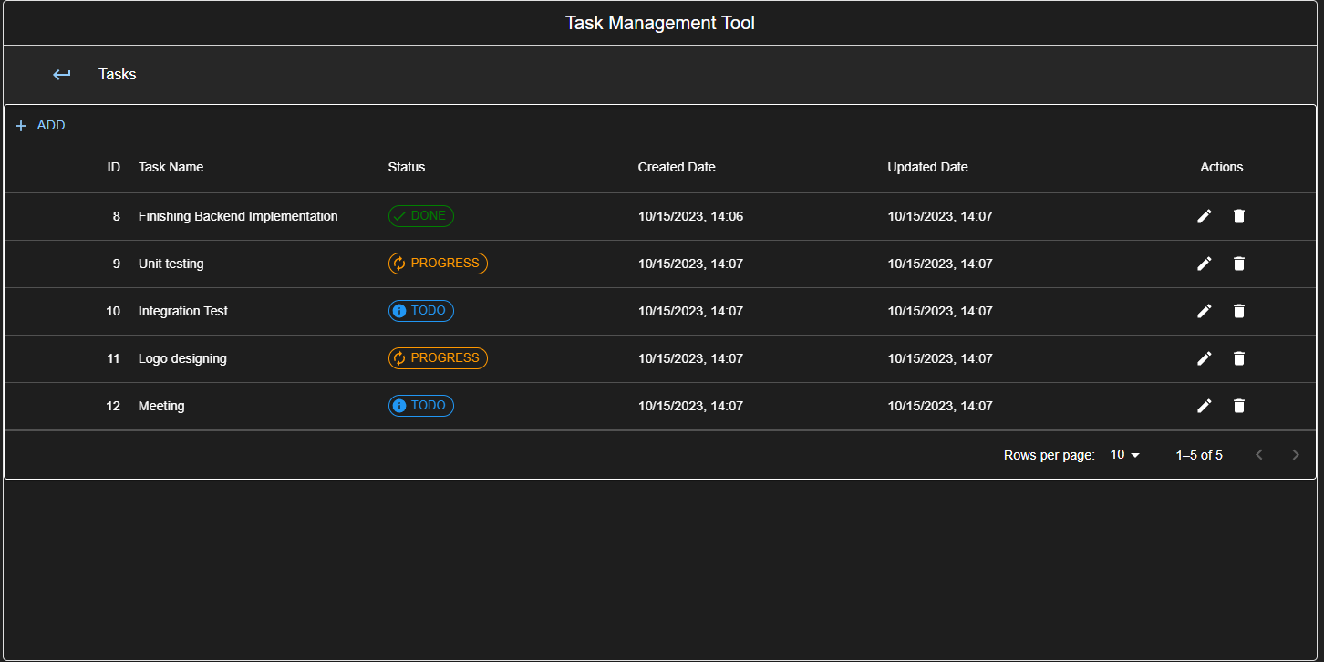This screenshot has height=662, width=1324.
Task: Click the next page arrow
Action: coord(1295,454)
